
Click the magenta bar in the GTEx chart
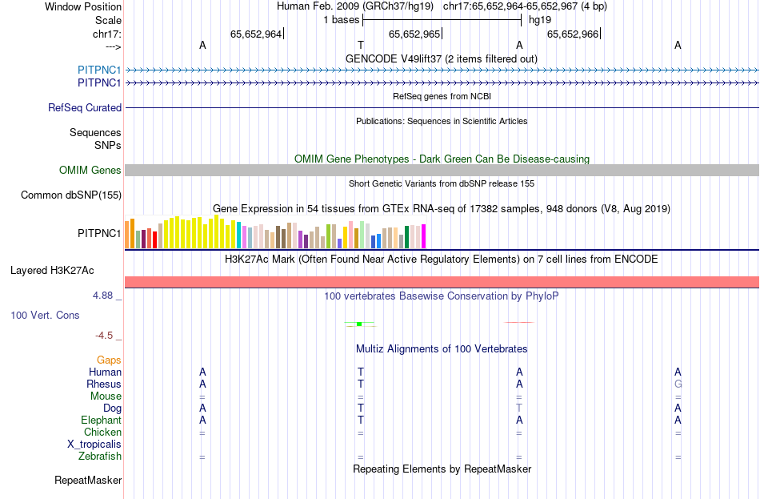(424, 236)
